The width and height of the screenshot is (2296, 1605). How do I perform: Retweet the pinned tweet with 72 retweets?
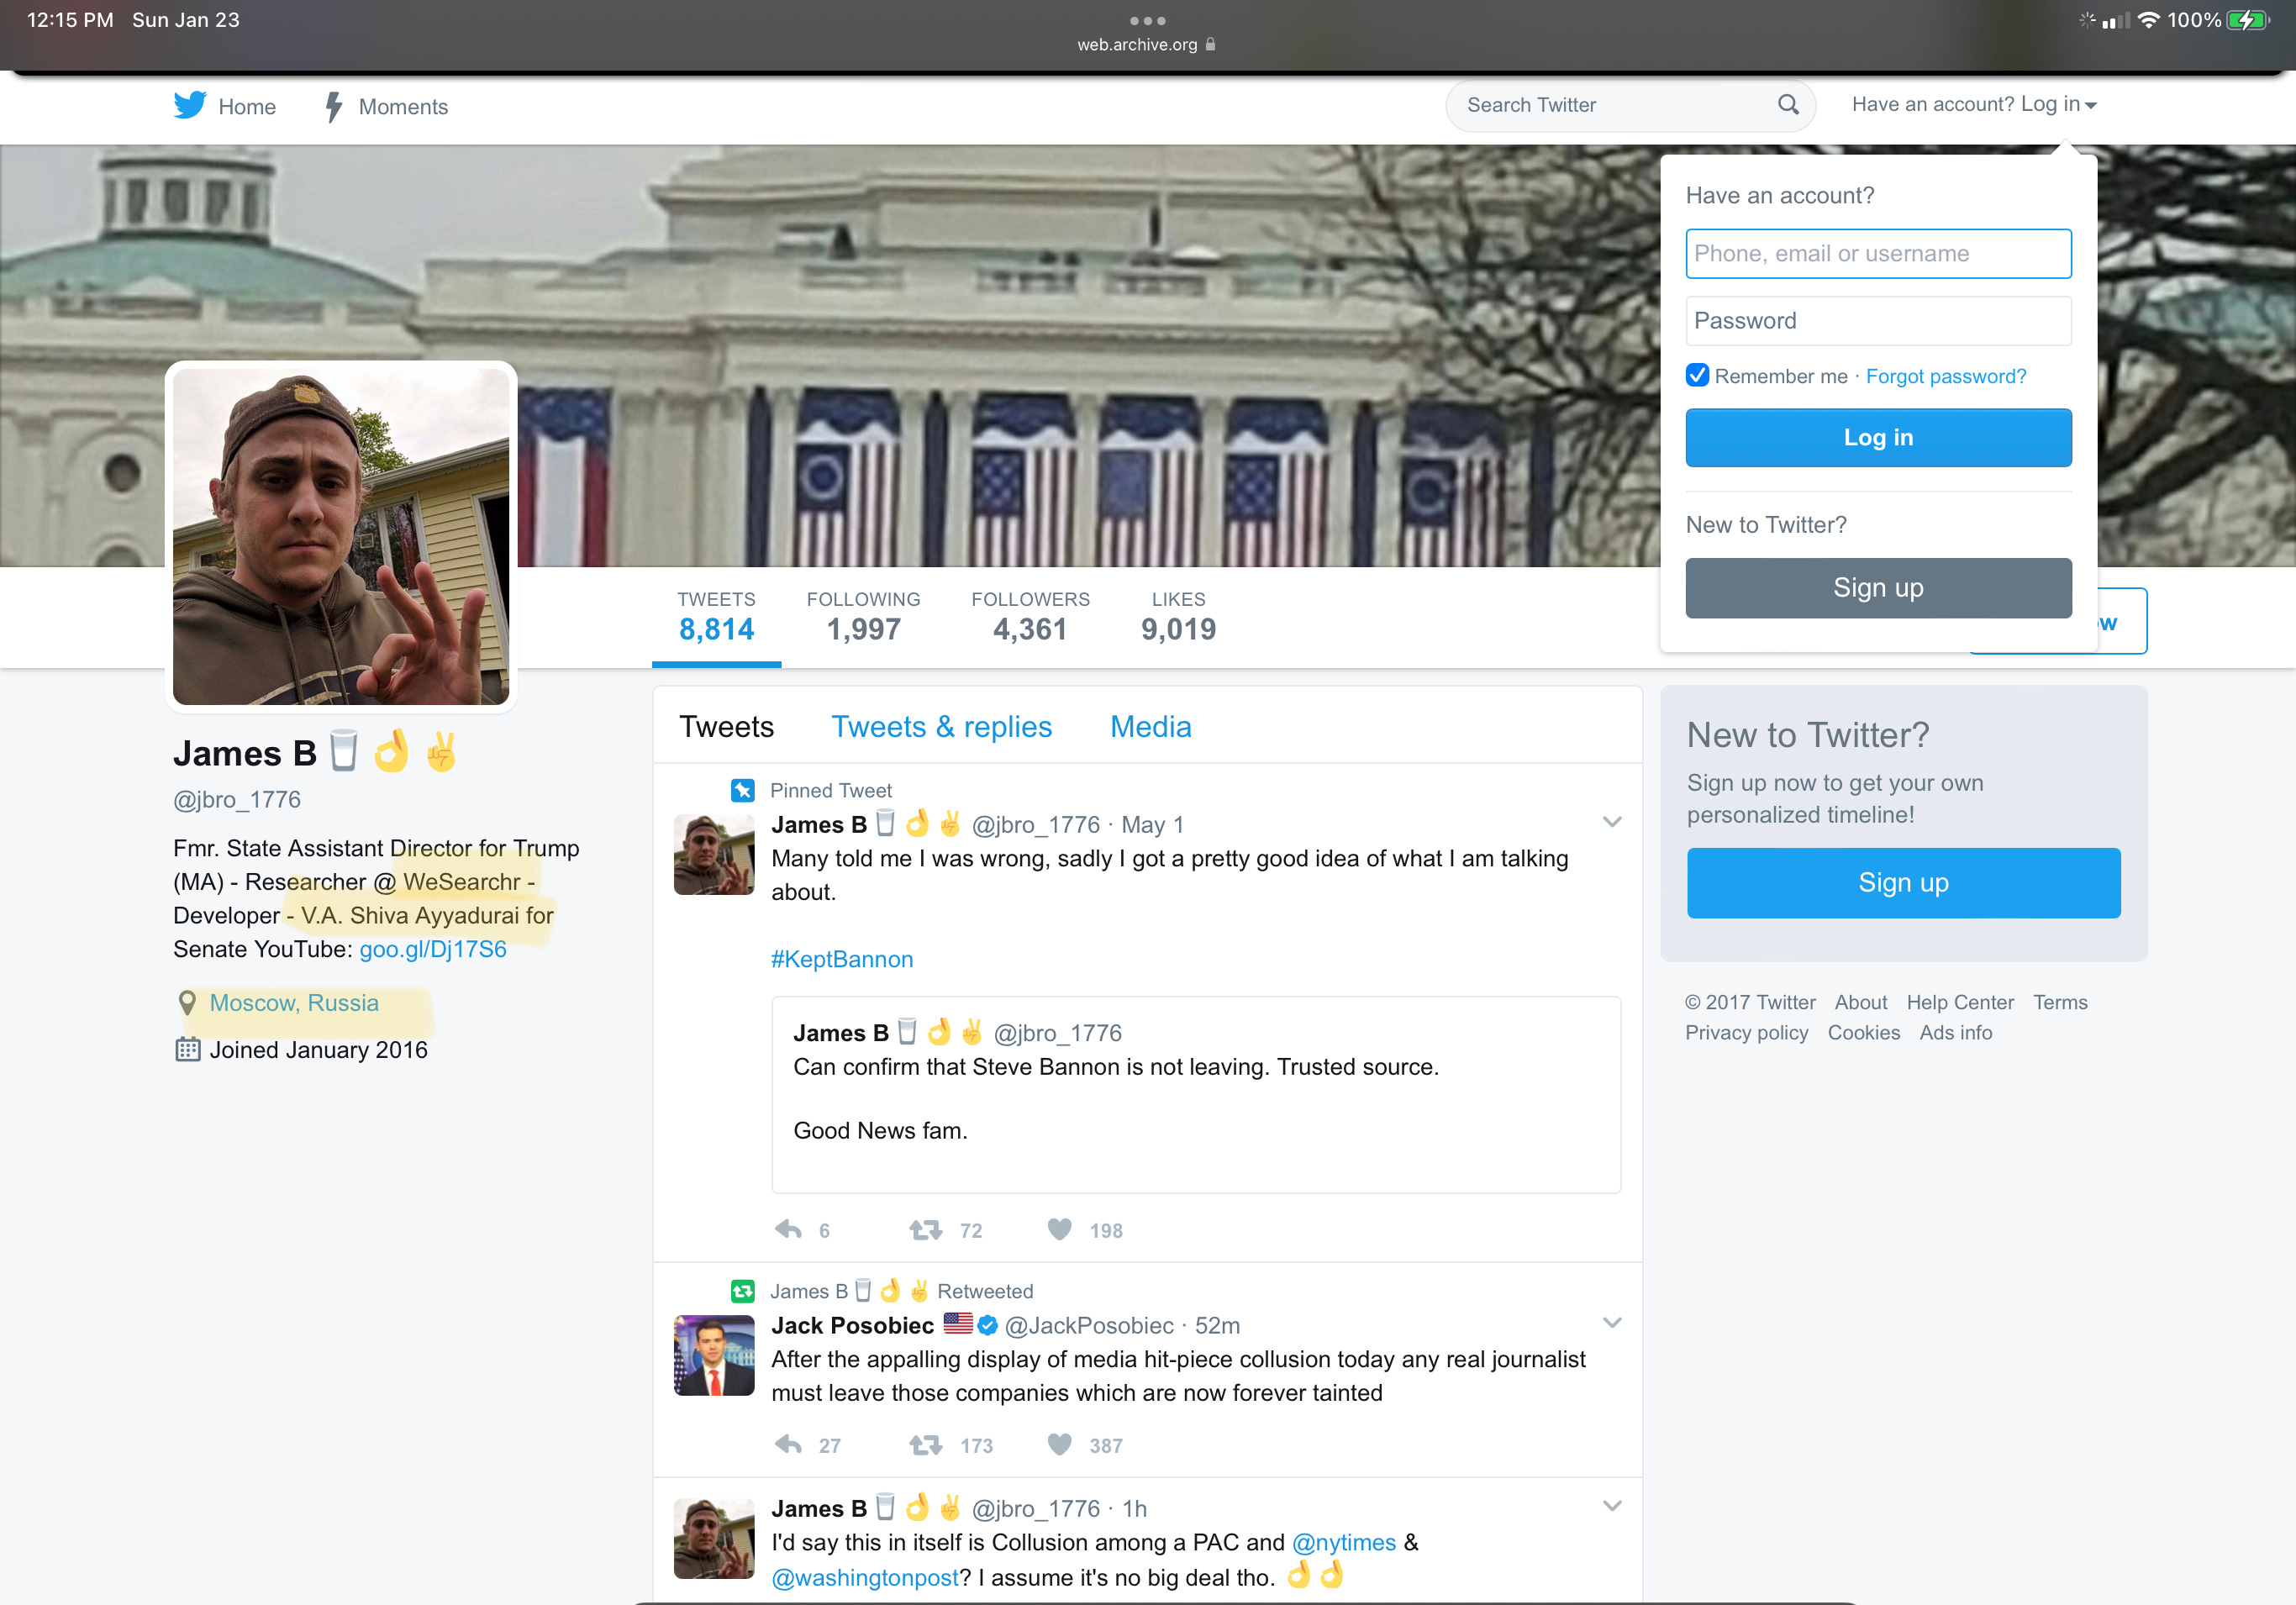coord(925,1229)
